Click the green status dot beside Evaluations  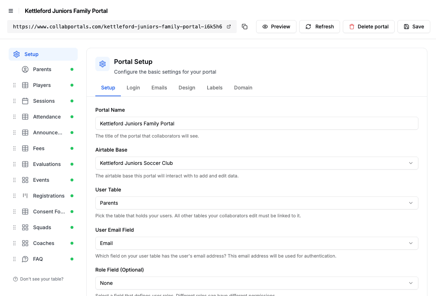[x=72, y=164]
